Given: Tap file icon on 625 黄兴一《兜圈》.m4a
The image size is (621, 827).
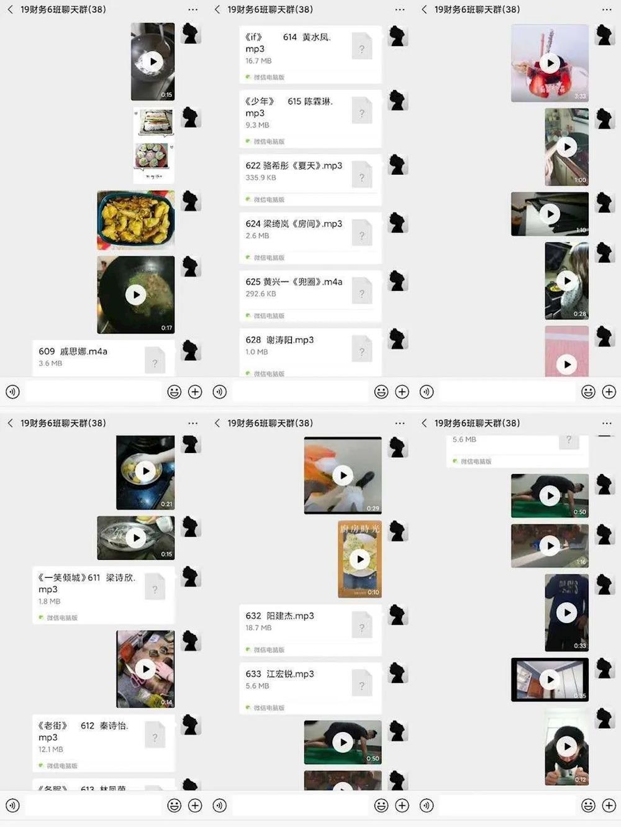Looking at the screenshot, I should (362, 291).
